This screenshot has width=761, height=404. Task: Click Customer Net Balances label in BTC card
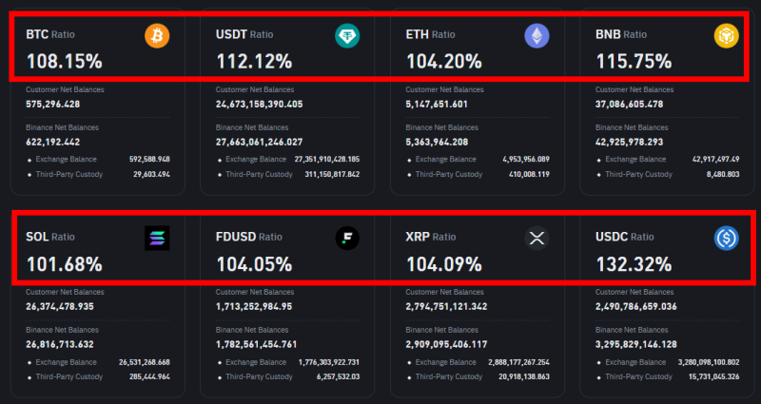(65, 89)
